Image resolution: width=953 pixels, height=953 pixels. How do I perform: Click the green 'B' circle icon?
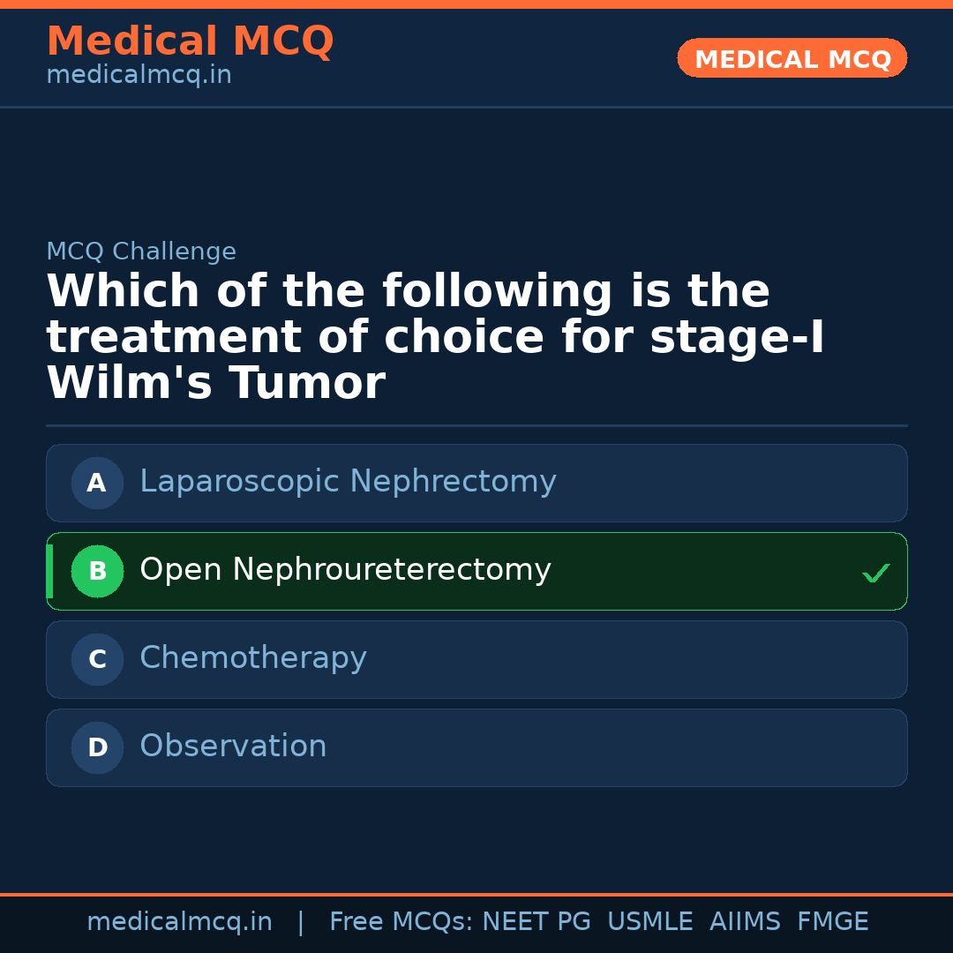(97, 571)
